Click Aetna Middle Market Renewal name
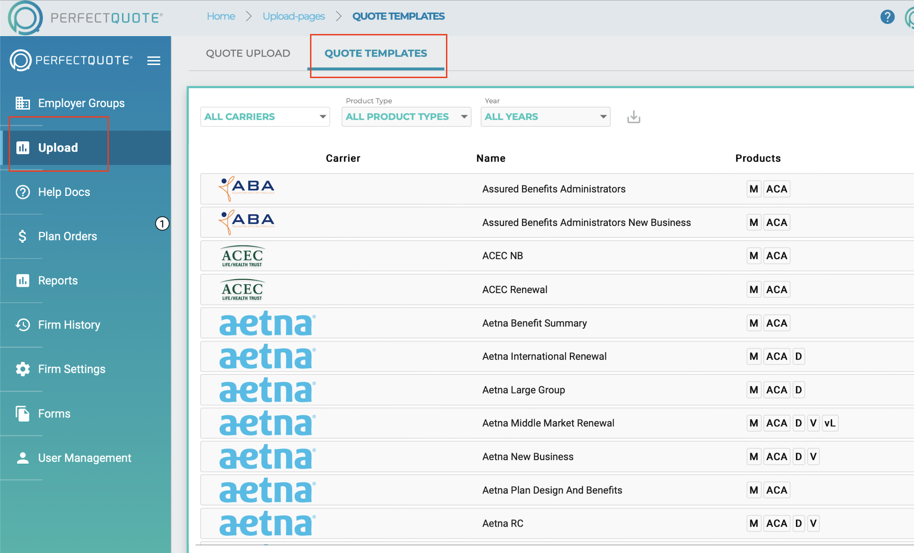This screenshot has width=914, height=553. tap(548, 423)
